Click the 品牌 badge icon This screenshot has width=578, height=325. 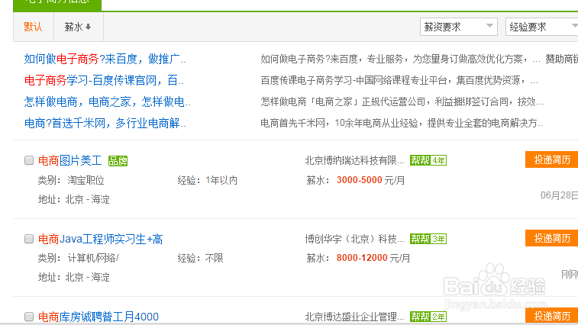click(x=118, y=161)
